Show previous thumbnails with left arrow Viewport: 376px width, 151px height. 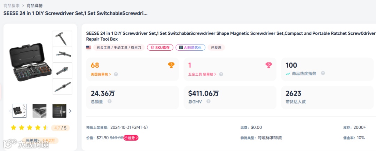coord(10,111)
